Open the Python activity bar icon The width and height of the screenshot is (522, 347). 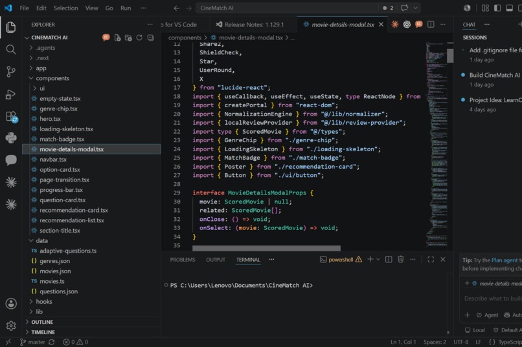tap(10, 138)
